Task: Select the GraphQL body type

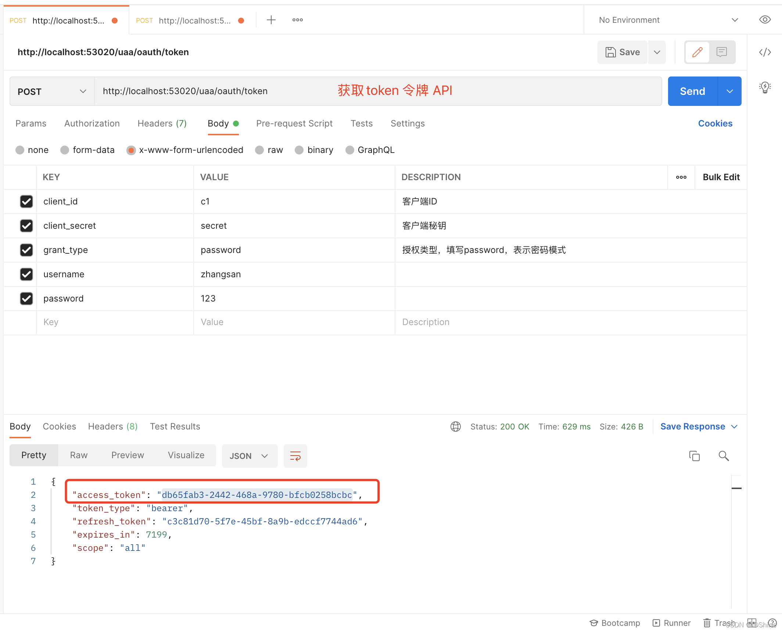Action: pos(350,150)
